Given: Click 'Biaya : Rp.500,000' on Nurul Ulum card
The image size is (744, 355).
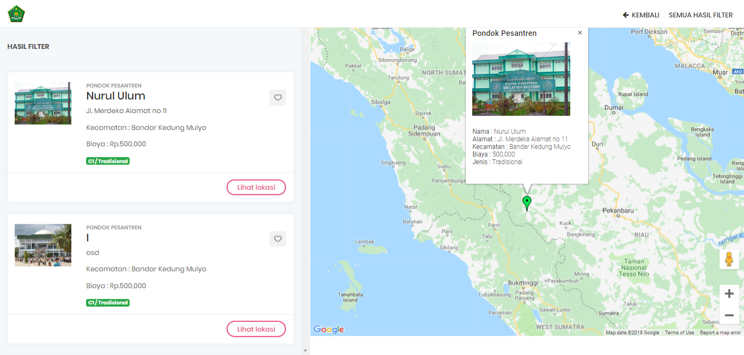Looking at the screenshot, I should pos(116,144).
